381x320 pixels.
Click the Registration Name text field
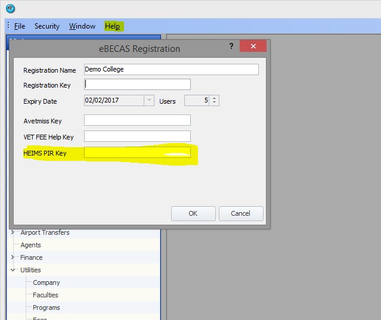point(171,69)
